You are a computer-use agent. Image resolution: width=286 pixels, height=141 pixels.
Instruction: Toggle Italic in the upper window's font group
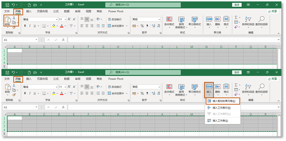tap(30, 26)
